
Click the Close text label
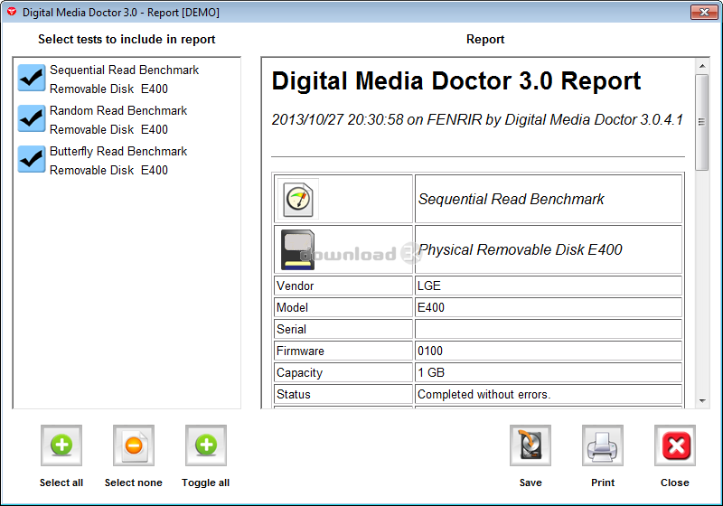pyautogui.click(x=675, y=483)
